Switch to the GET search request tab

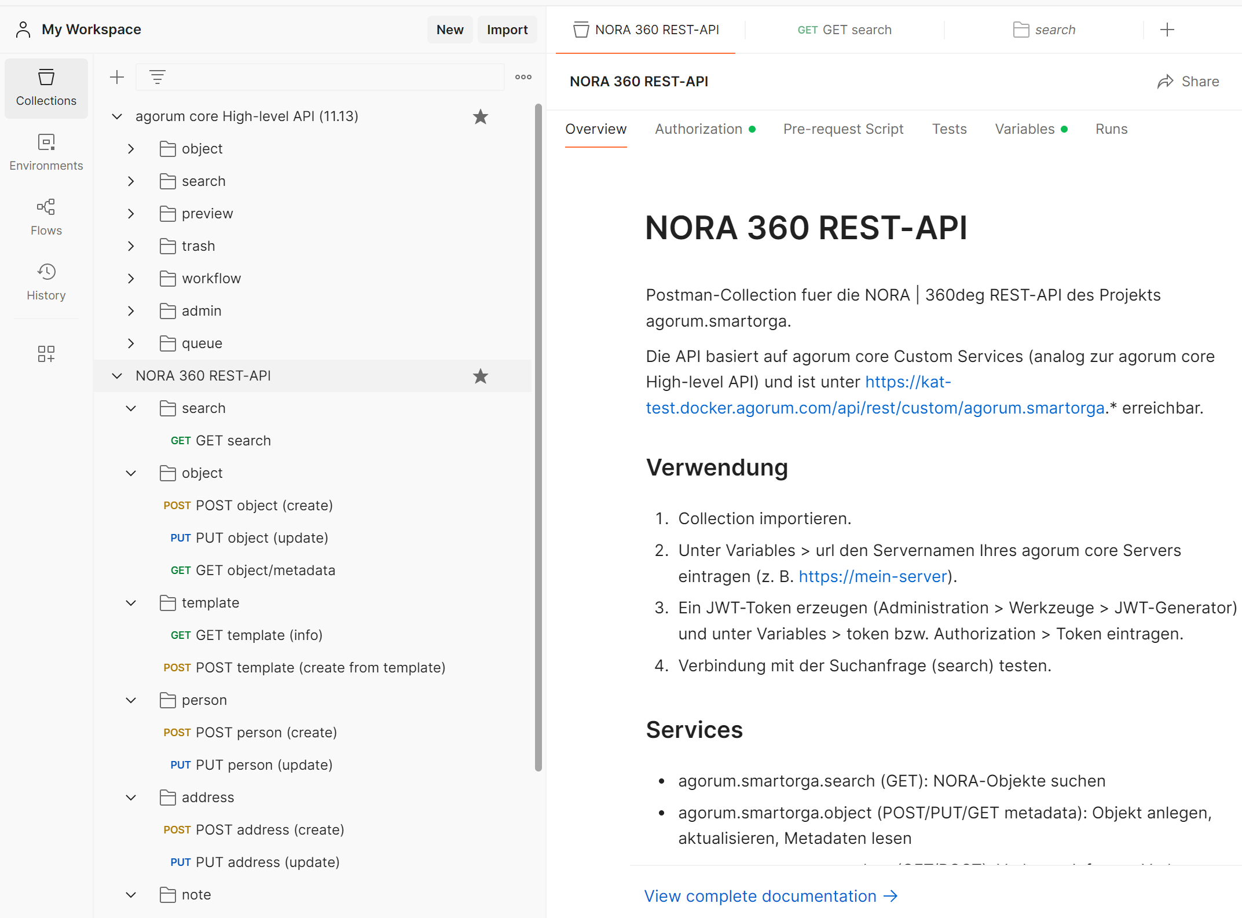tap(844, 30)
